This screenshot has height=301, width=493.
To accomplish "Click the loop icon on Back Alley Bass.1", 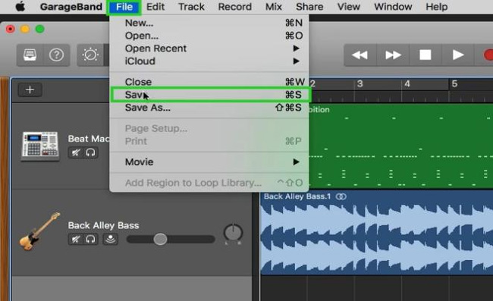I will coord(341,196).
